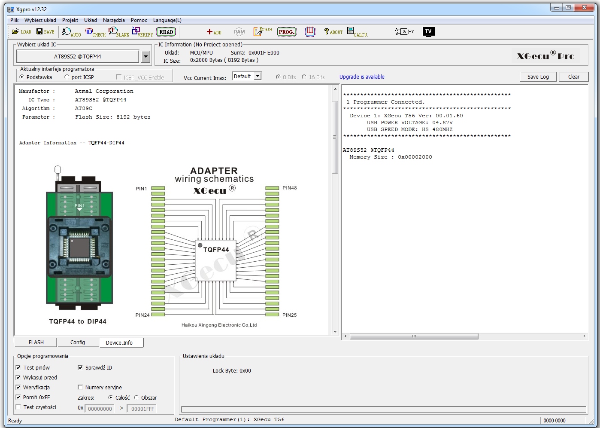Image resolution: width=600 pixels, height=428 pixels.
Task: Select the port ICSP radio button
Action: click(67, 77)
